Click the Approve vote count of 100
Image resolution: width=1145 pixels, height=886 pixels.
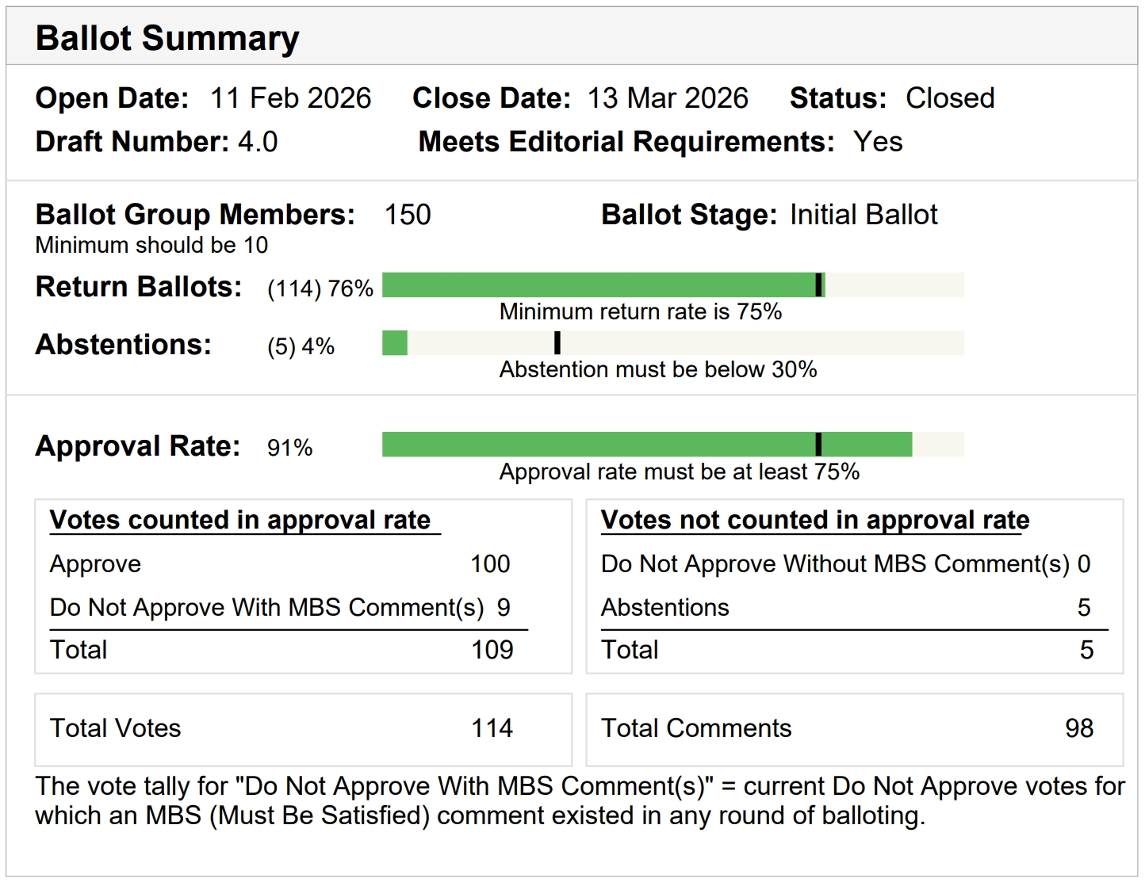point(490,564)
